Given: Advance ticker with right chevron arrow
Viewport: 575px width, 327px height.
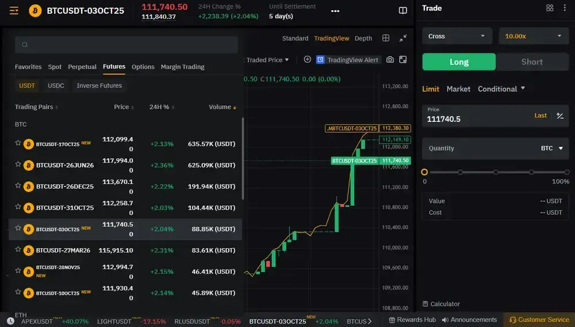Looking at the screenshot, I should pos(370,321).
